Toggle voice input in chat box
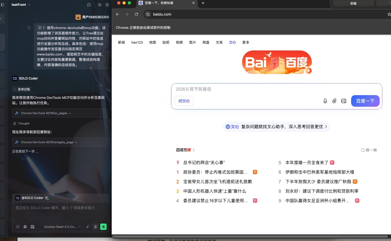The image size is (391, 241). pyautogui.click(x=96, y=227)
